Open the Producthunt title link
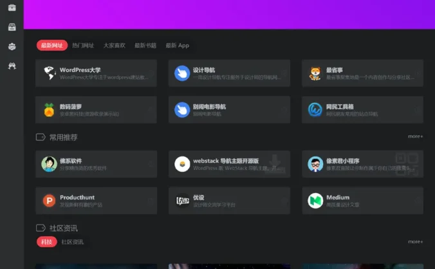Screen dimensions: 435x269 click(x=77, y=197)
